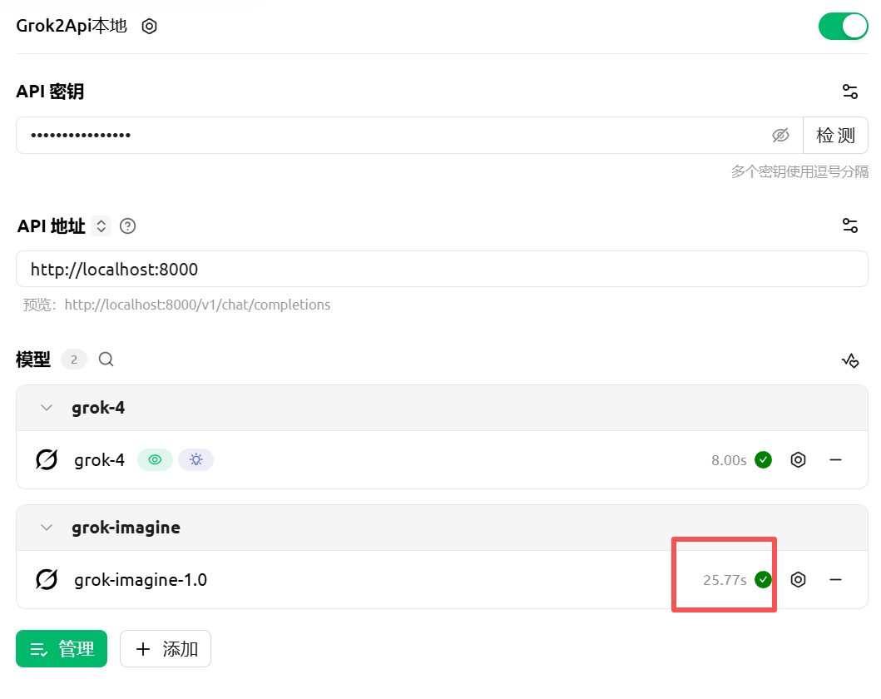Open API address settings sliders icon
The width and height of the screenshot is (881, 699).
(849, 226)
